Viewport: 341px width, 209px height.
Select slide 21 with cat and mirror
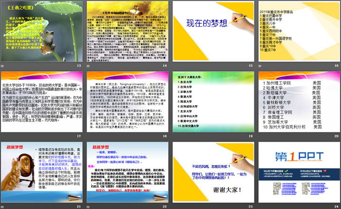tap(42, 172)
